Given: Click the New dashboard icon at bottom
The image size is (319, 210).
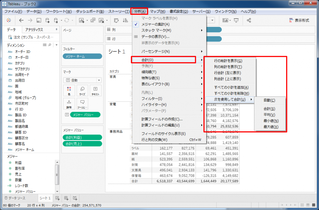Looking at the screenshot, I should [66, 198].
